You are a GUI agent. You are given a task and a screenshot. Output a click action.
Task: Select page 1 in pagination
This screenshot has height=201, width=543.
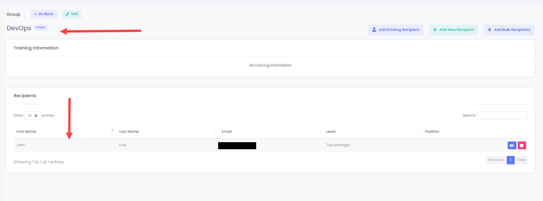[x=510, y=160]
